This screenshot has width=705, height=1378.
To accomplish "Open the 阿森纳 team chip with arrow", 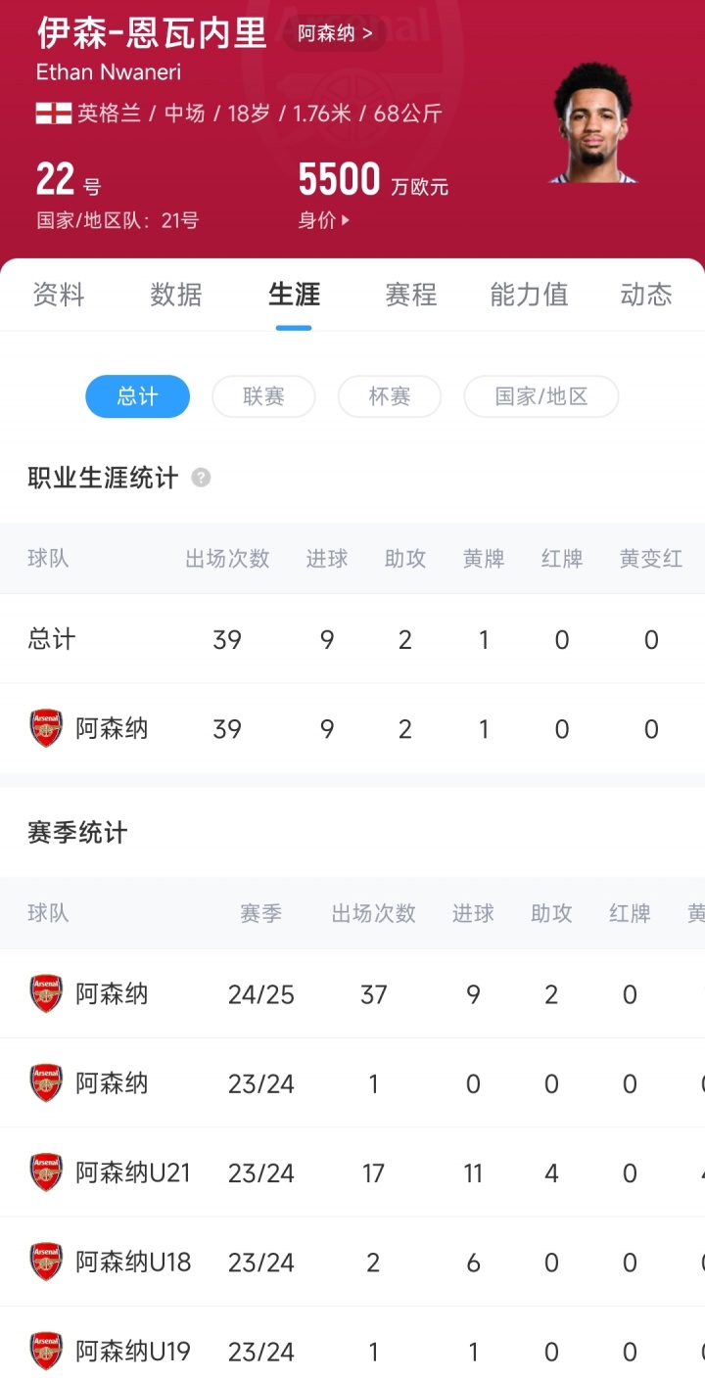I will 335,33.
